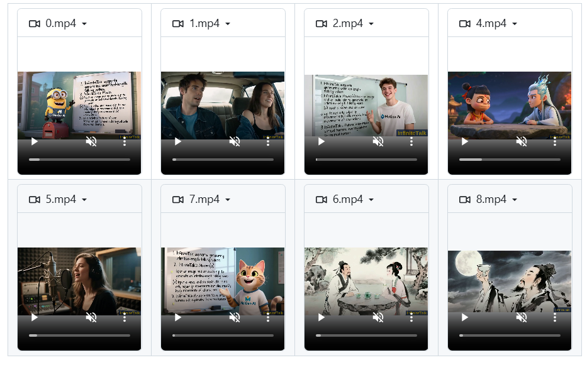Open three-dot menu on 6.mp4 player

coord(411,317)
